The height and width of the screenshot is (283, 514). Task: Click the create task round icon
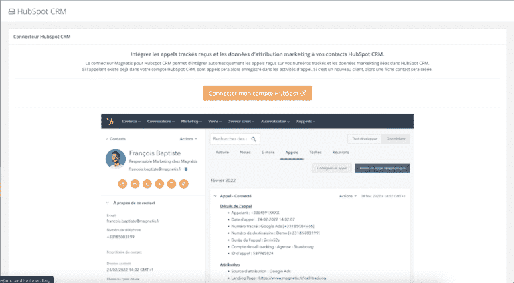[x=171, y=184]
